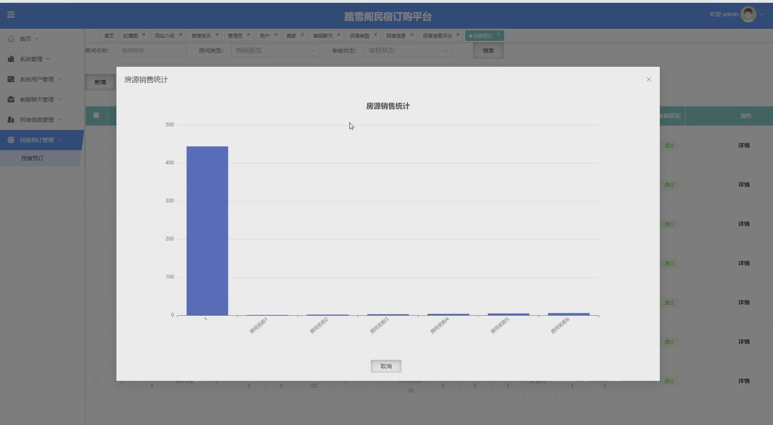Click the 搜索 search button
The image size is (773, 425).
click(488, 50)
